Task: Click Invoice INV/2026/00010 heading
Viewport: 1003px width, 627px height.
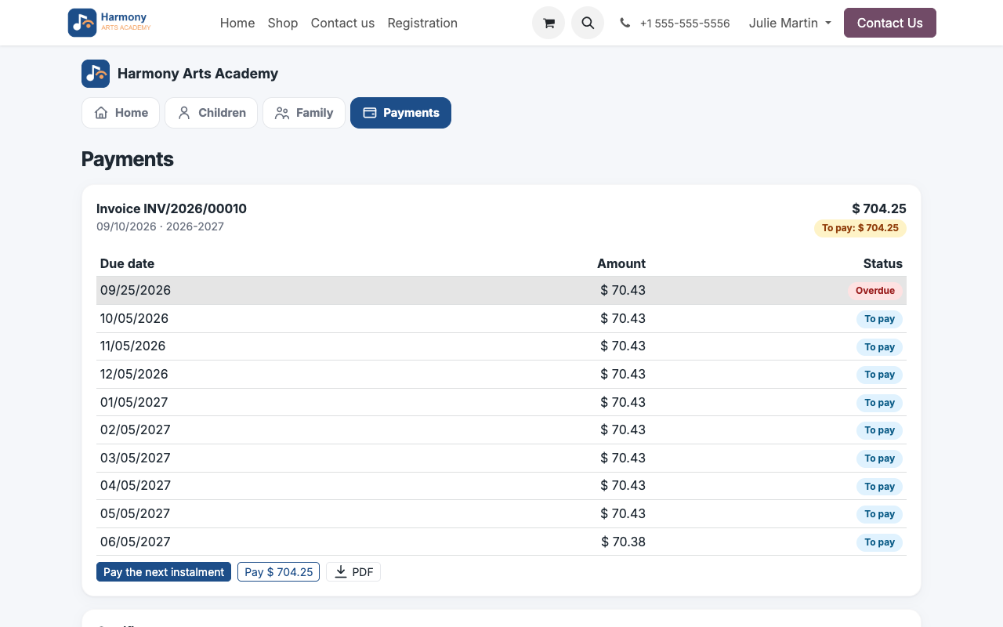Action: coord(172,208)
